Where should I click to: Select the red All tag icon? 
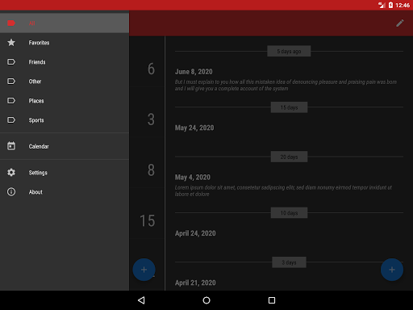click(x=11, y=23)
